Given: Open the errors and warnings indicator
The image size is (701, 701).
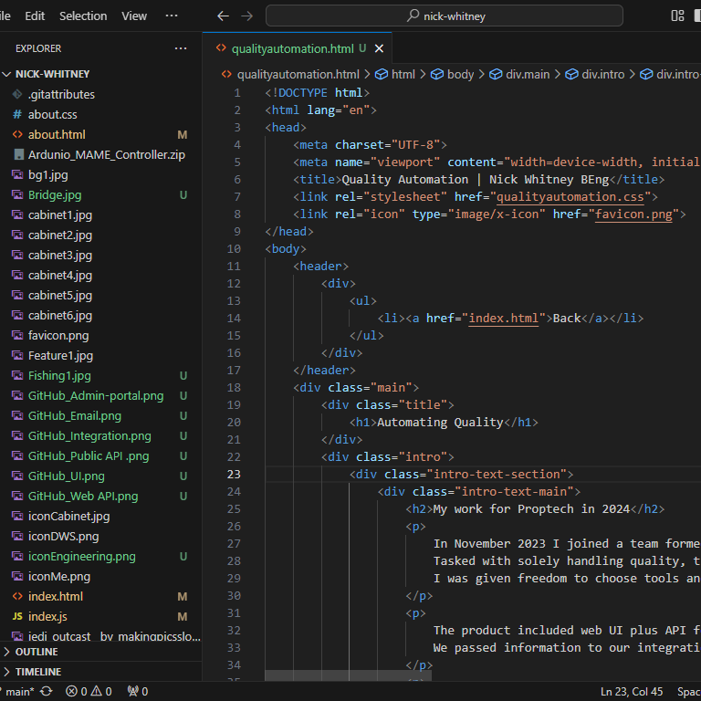Looking at the screenshot, I should coord(89,691).
